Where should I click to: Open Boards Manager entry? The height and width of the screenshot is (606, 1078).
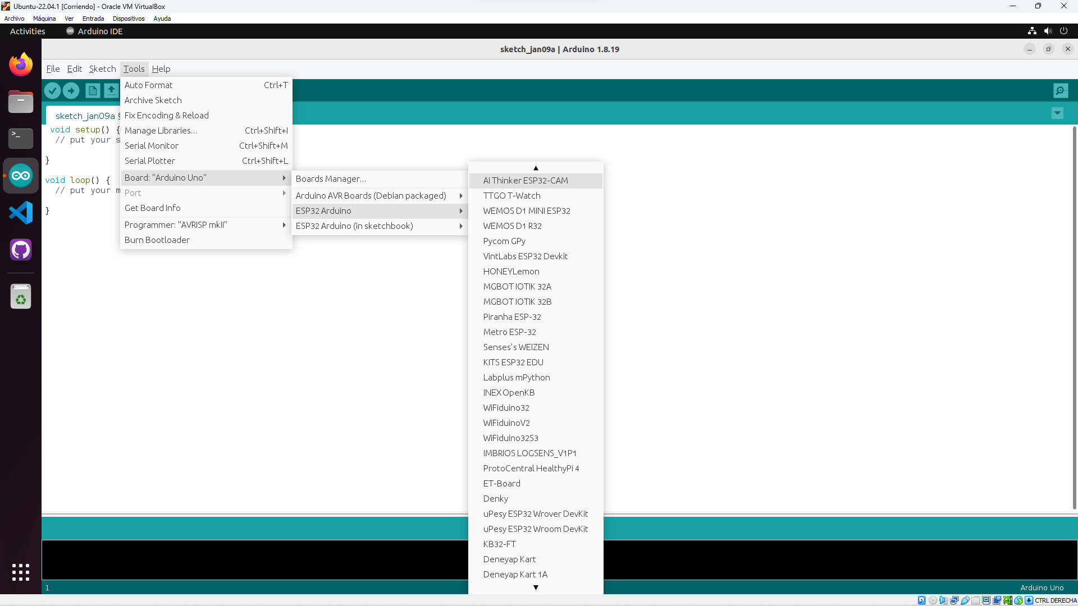tap(331, 179)
